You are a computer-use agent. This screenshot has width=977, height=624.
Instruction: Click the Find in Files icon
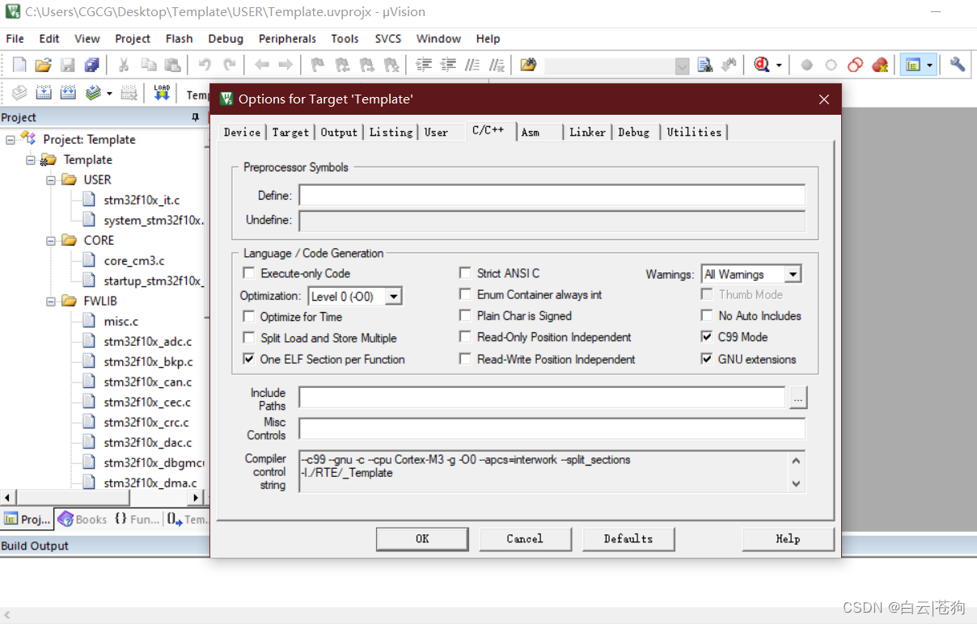(x=528, y=65)
